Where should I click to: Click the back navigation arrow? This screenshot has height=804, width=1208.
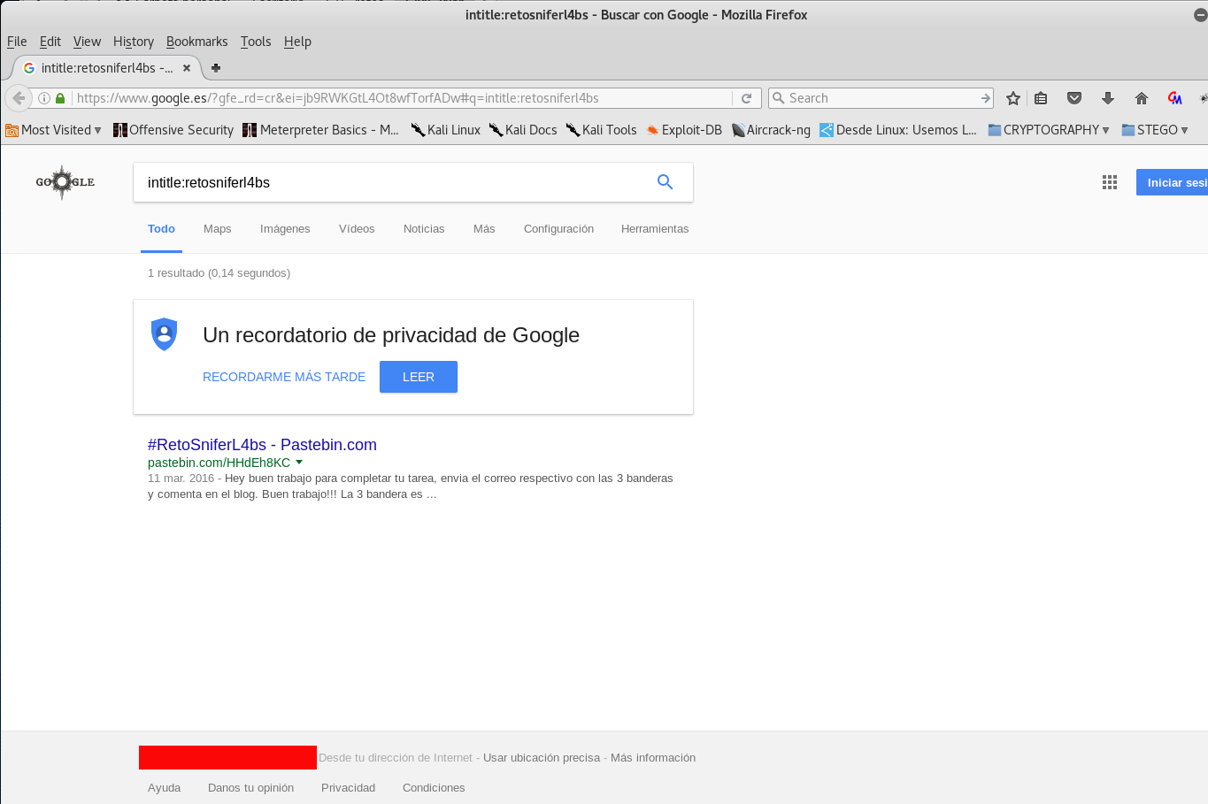pyautogui.click(x=19, y=98)
